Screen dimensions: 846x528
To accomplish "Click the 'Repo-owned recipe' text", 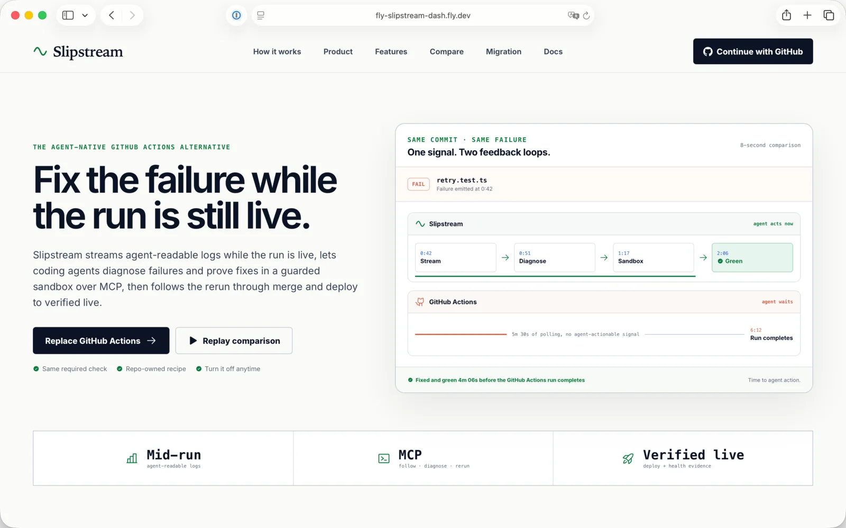I will [x=156, y=369].
